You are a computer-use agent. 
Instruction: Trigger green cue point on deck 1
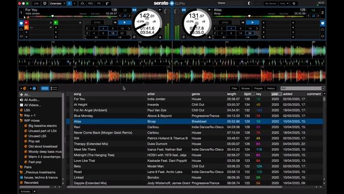point(56,23)
